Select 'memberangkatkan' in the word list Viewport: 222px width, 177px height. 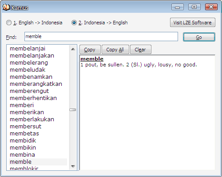click(36, 84)
